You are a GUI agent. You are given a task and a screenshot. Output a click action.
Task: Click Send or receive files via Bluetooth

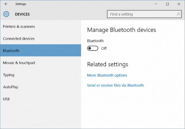point(115,85)
